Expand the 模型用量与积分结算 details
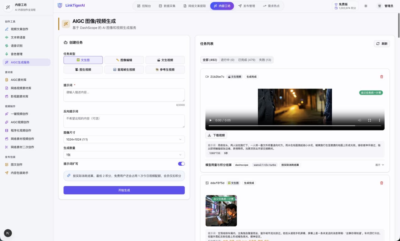400x241 pixels. (x=380, y=165)
